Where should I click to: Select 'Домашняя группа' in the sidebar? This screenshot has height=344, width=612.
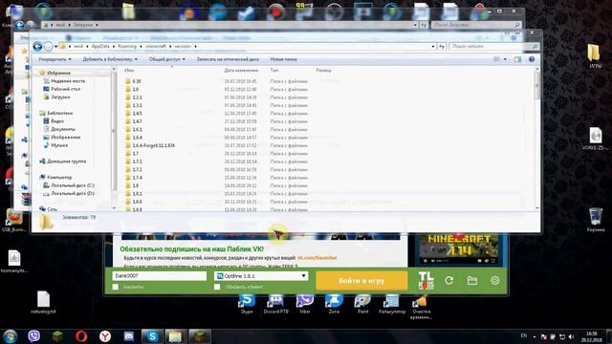[66, 161]
